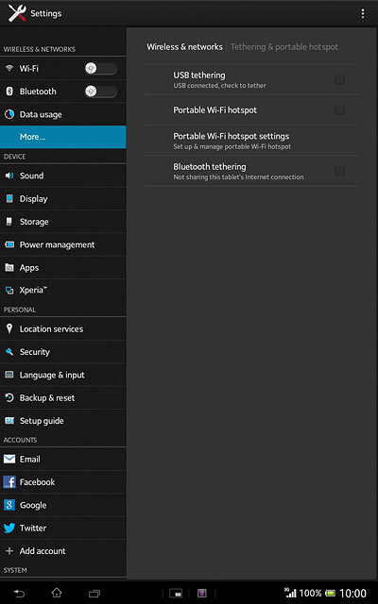This screenshot has height=604, width=378.
Task: Tap the Twitter bird icon
Action: pyautogui.click(x=9, y=528)
